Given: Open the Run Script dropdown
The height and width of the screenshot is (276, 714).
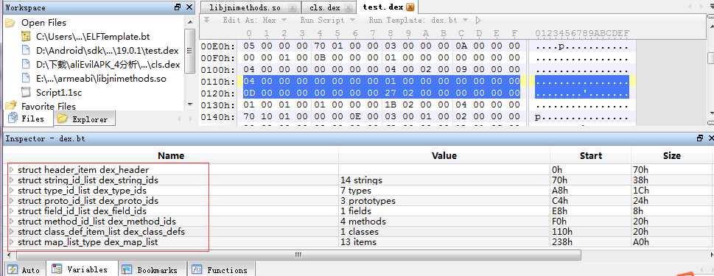Looking at the screenshot, I should [328, 20].
